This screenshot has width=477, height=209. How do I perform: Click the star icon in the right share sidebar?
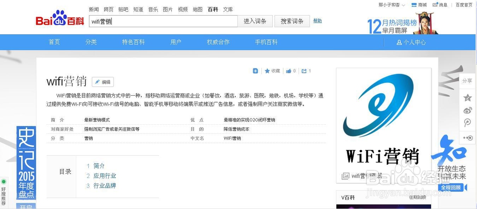coord(467,98)
